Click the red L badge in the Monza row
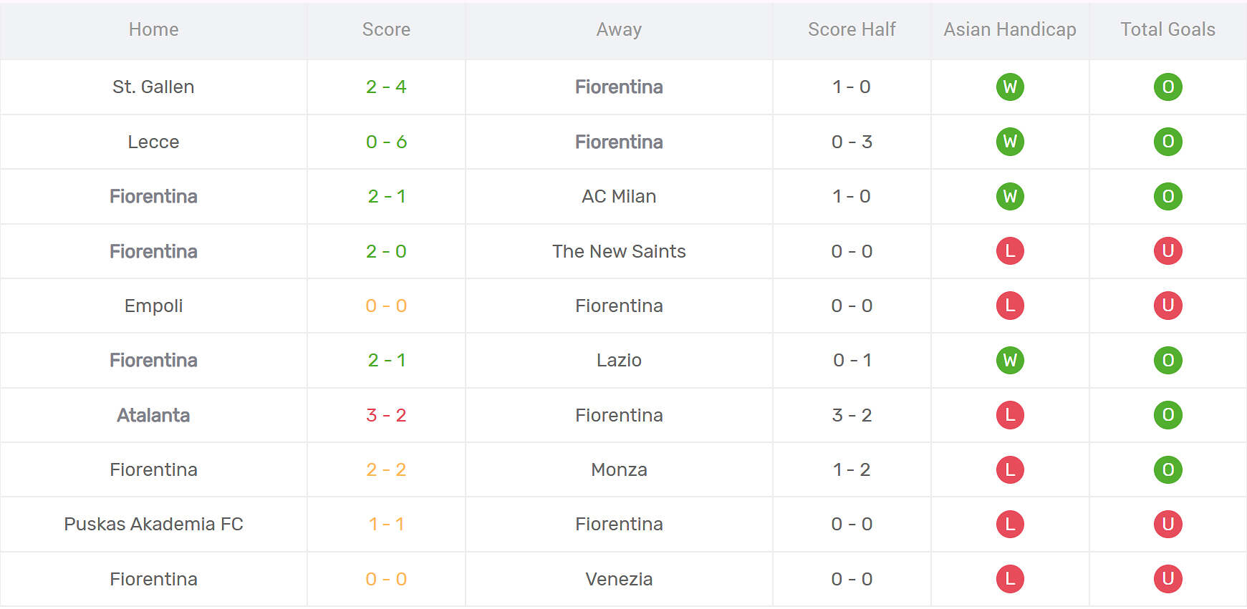1247x609 pixels. [1010, 469]
